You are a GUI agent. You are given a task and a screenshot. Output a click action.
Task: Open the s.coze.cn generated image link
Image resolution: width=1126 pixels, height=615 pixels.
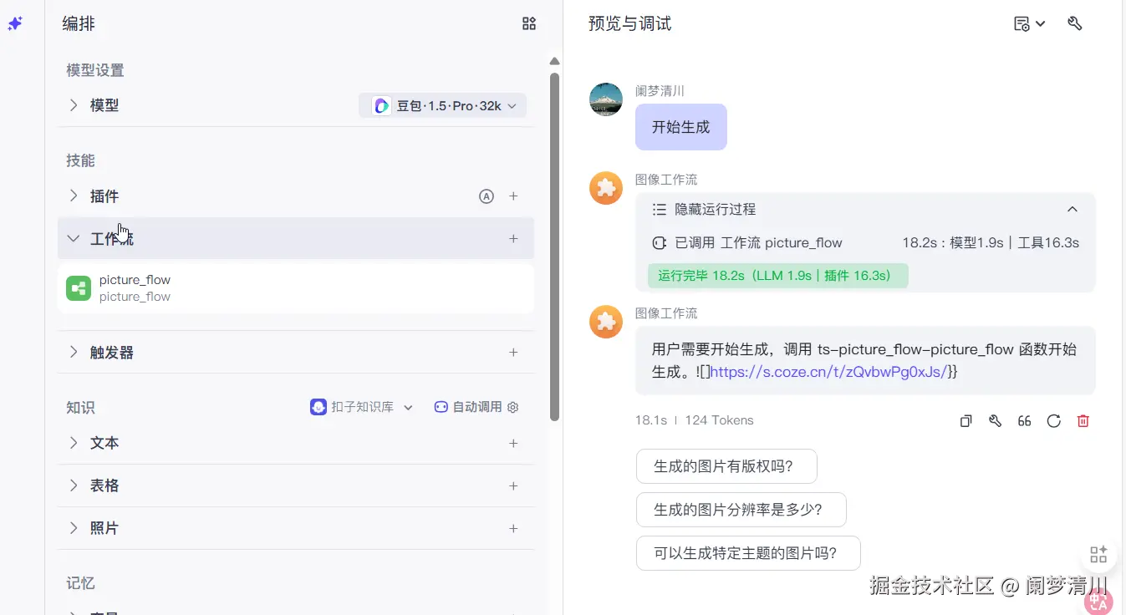click(828, 372)
